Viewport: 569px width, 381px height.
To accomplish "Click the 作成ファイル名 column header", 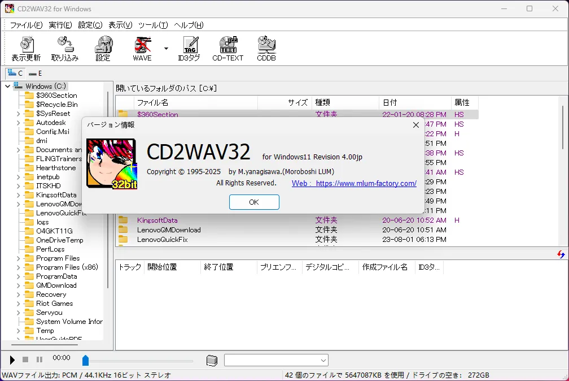I will [387, 267].
